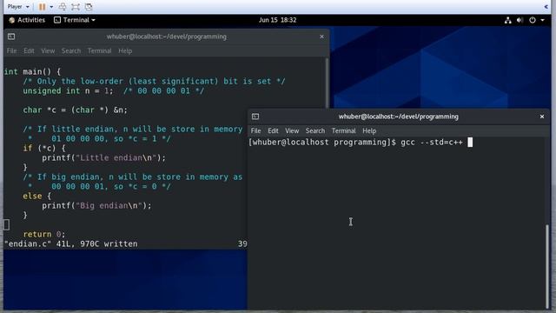Click the power icon in the top bar
This screenshot has width=556, height=313.
[533, 20]
